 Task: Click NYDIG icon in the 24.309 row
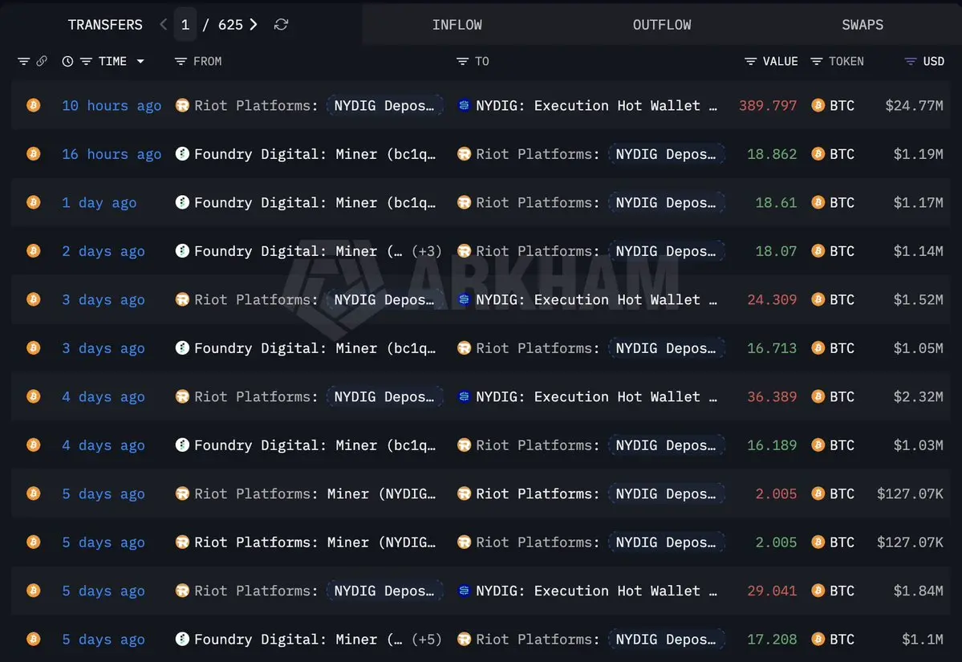point(464,299)
